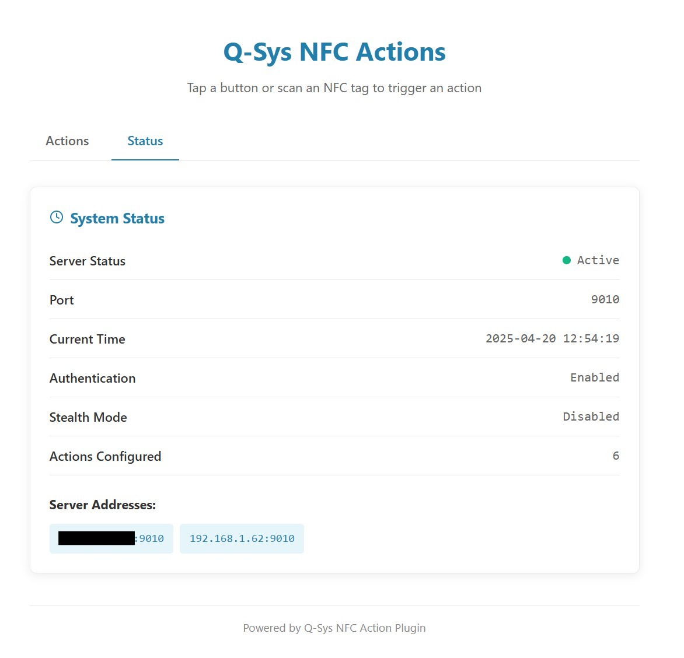Click the Active server status text
The width and height of the screenshot is (684, 658).
click(597, 260)
